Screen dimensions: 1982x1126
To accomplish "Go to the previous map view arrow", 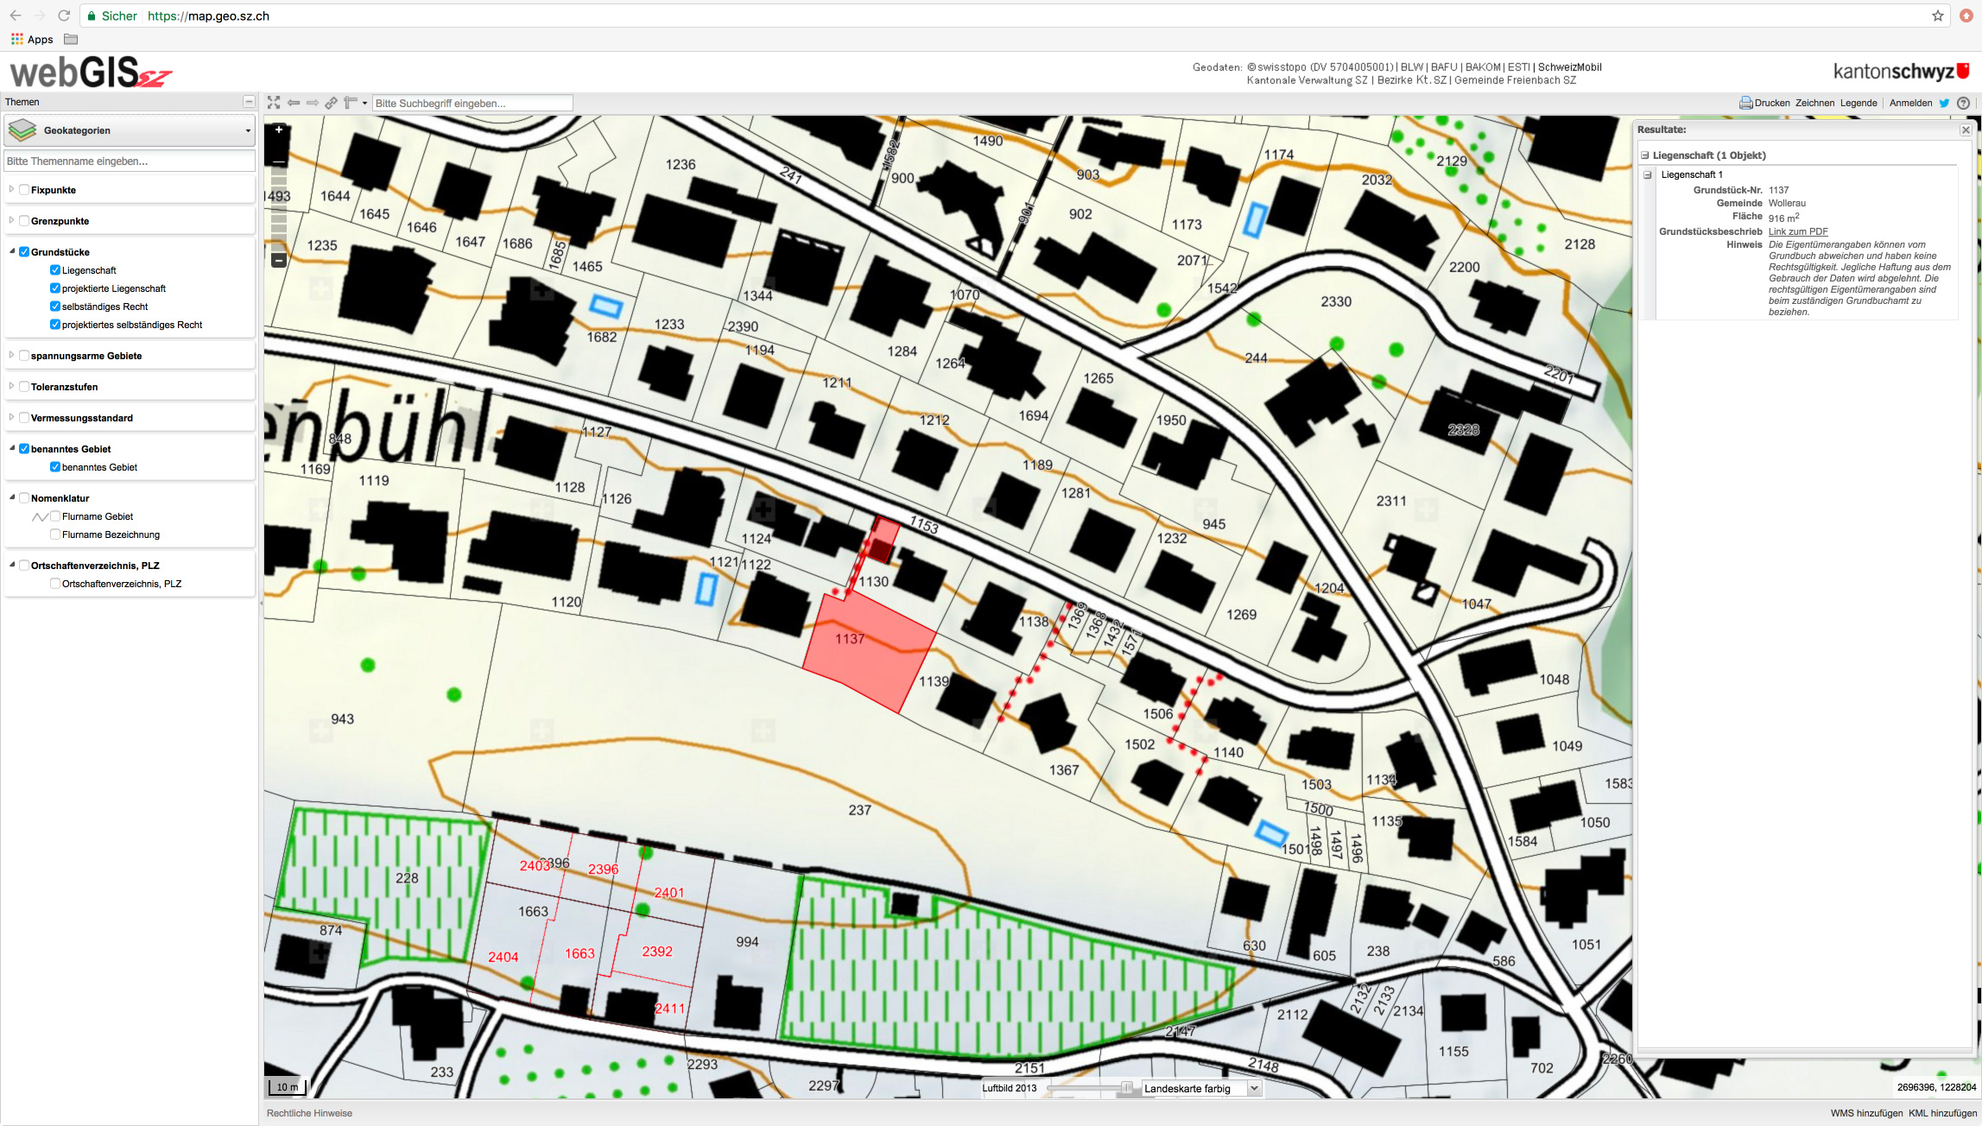I will (294, 103).
